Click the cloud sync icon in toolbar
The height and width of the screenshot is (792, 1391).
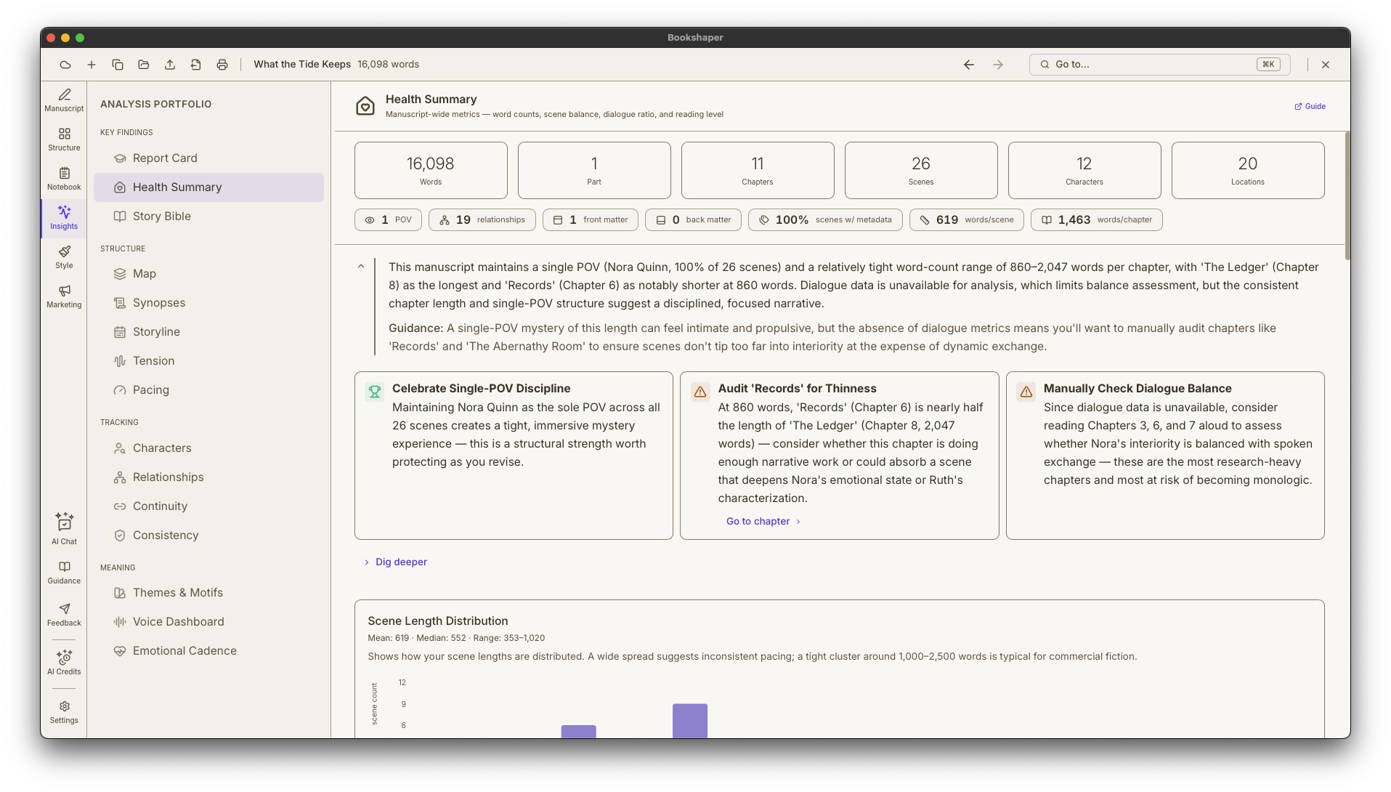click(x=65, y=65)
